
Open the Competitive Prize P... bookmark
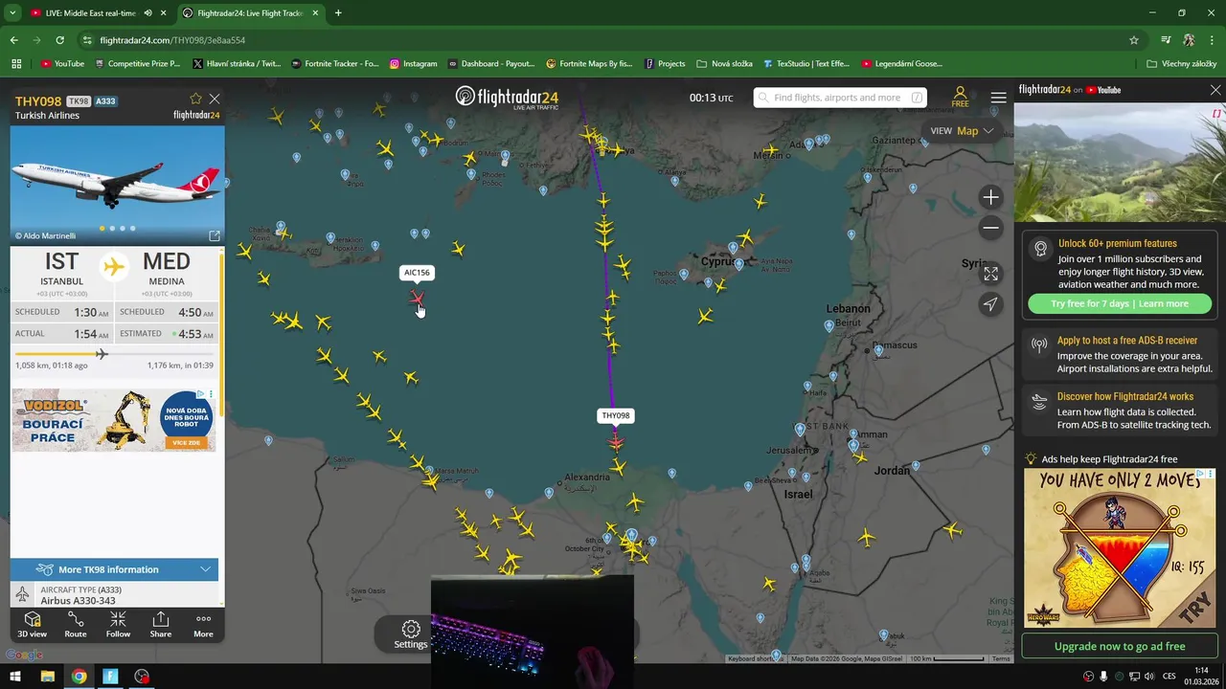(x=137, y=64)
